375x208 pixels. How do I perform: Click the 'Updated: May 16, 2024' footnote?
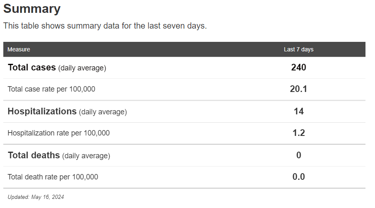[x=36, y=197]
